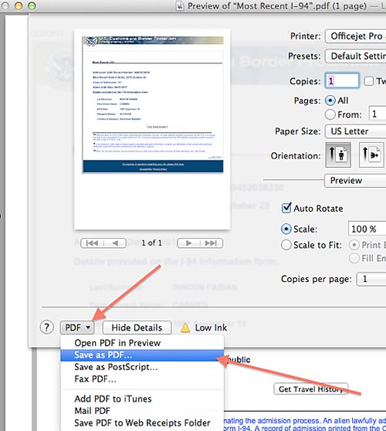Image resolution: width=386 pixels, height=431 pixels.
Task: Click the document icon in title bar
Action: tap(180, 5)
